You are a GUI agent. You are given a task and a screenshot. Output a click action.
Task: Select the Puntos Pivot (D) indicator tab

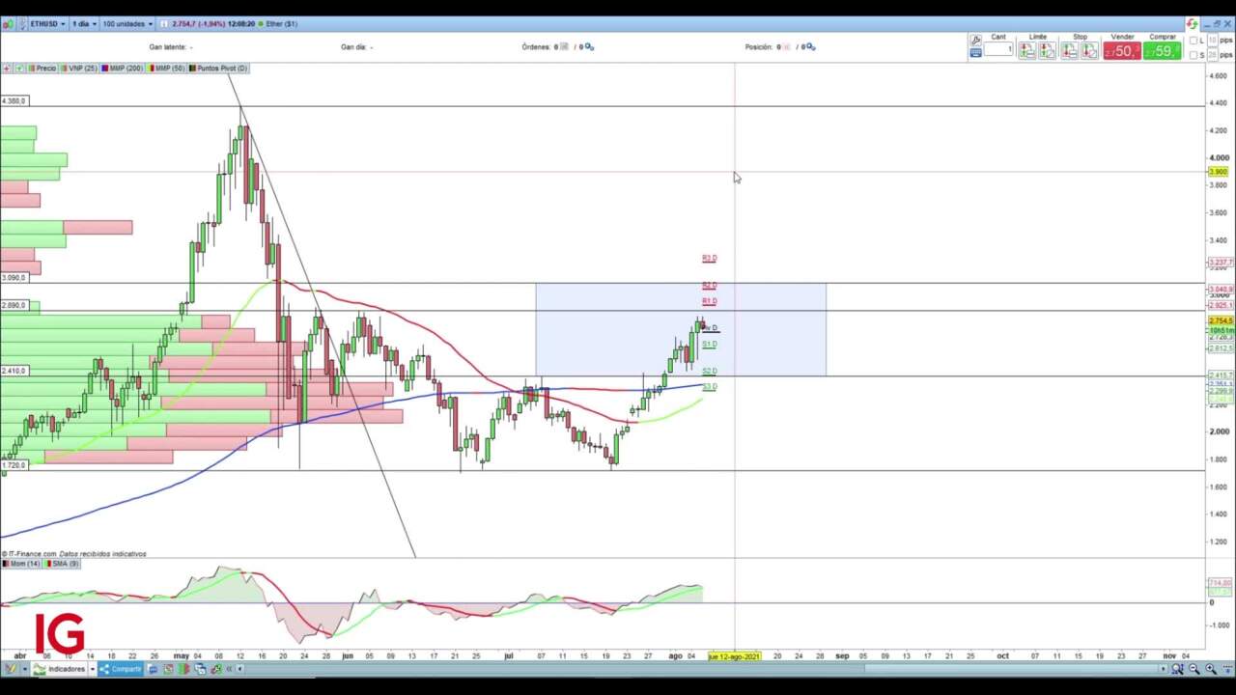click(219, 69)
